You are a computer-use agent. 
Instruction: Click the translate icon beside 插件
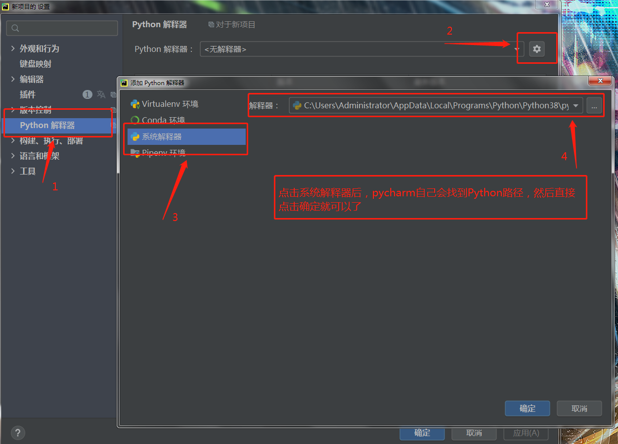(101, 94)
